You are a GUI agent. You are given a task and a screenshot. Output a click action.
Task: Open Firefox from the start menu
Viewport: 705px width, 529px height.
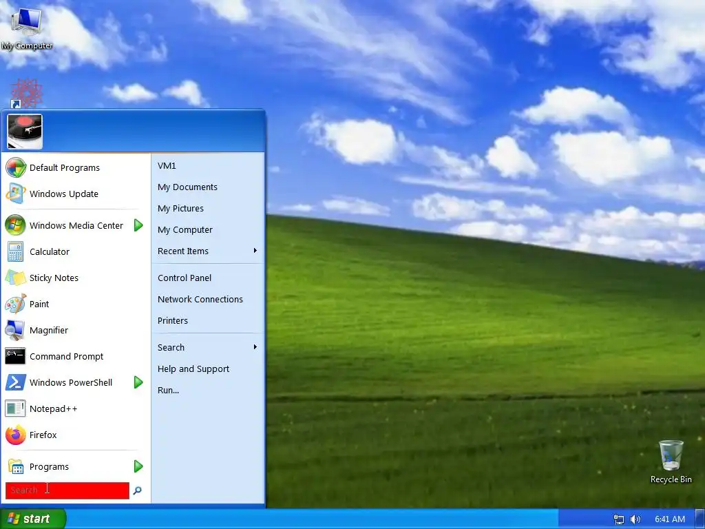[x=16, y=435]
